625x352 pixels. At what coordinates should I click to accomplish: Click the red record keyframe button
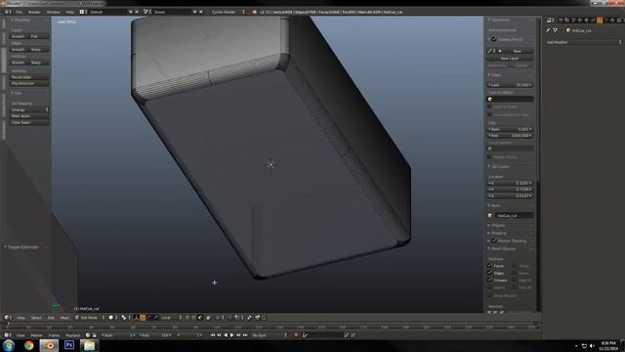tap(296, 335)
